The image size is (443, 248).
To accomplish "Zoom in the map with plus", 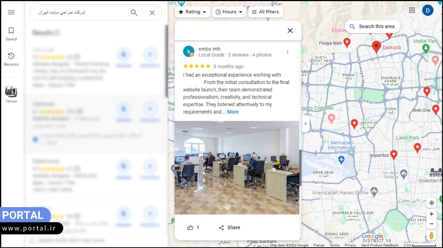I will click(x=432, y=214).
